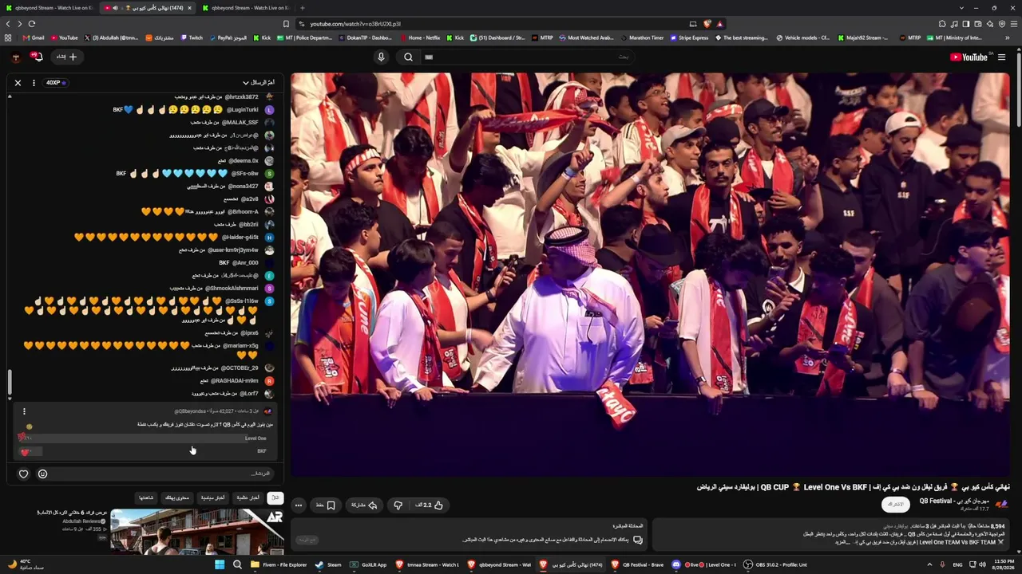
Task: Open the Abdullah Reviews recommended video thumbnail
Action: coord(196,531)
